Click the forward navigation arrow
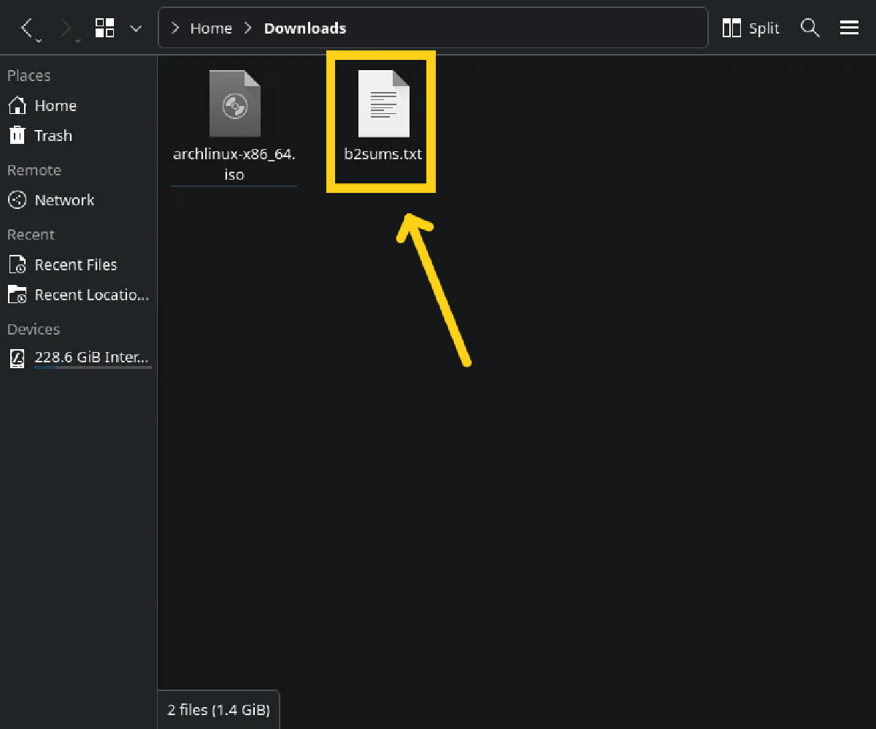This screenshot has height=729, width=876. click(66, 28)
